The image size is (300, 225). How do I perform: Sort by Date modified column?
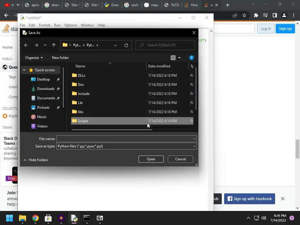pyautogui.click(x=159, y=66)
